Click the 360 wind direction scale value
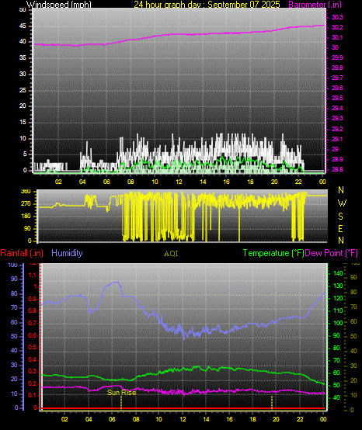362x430 pixels. [26, 192]
